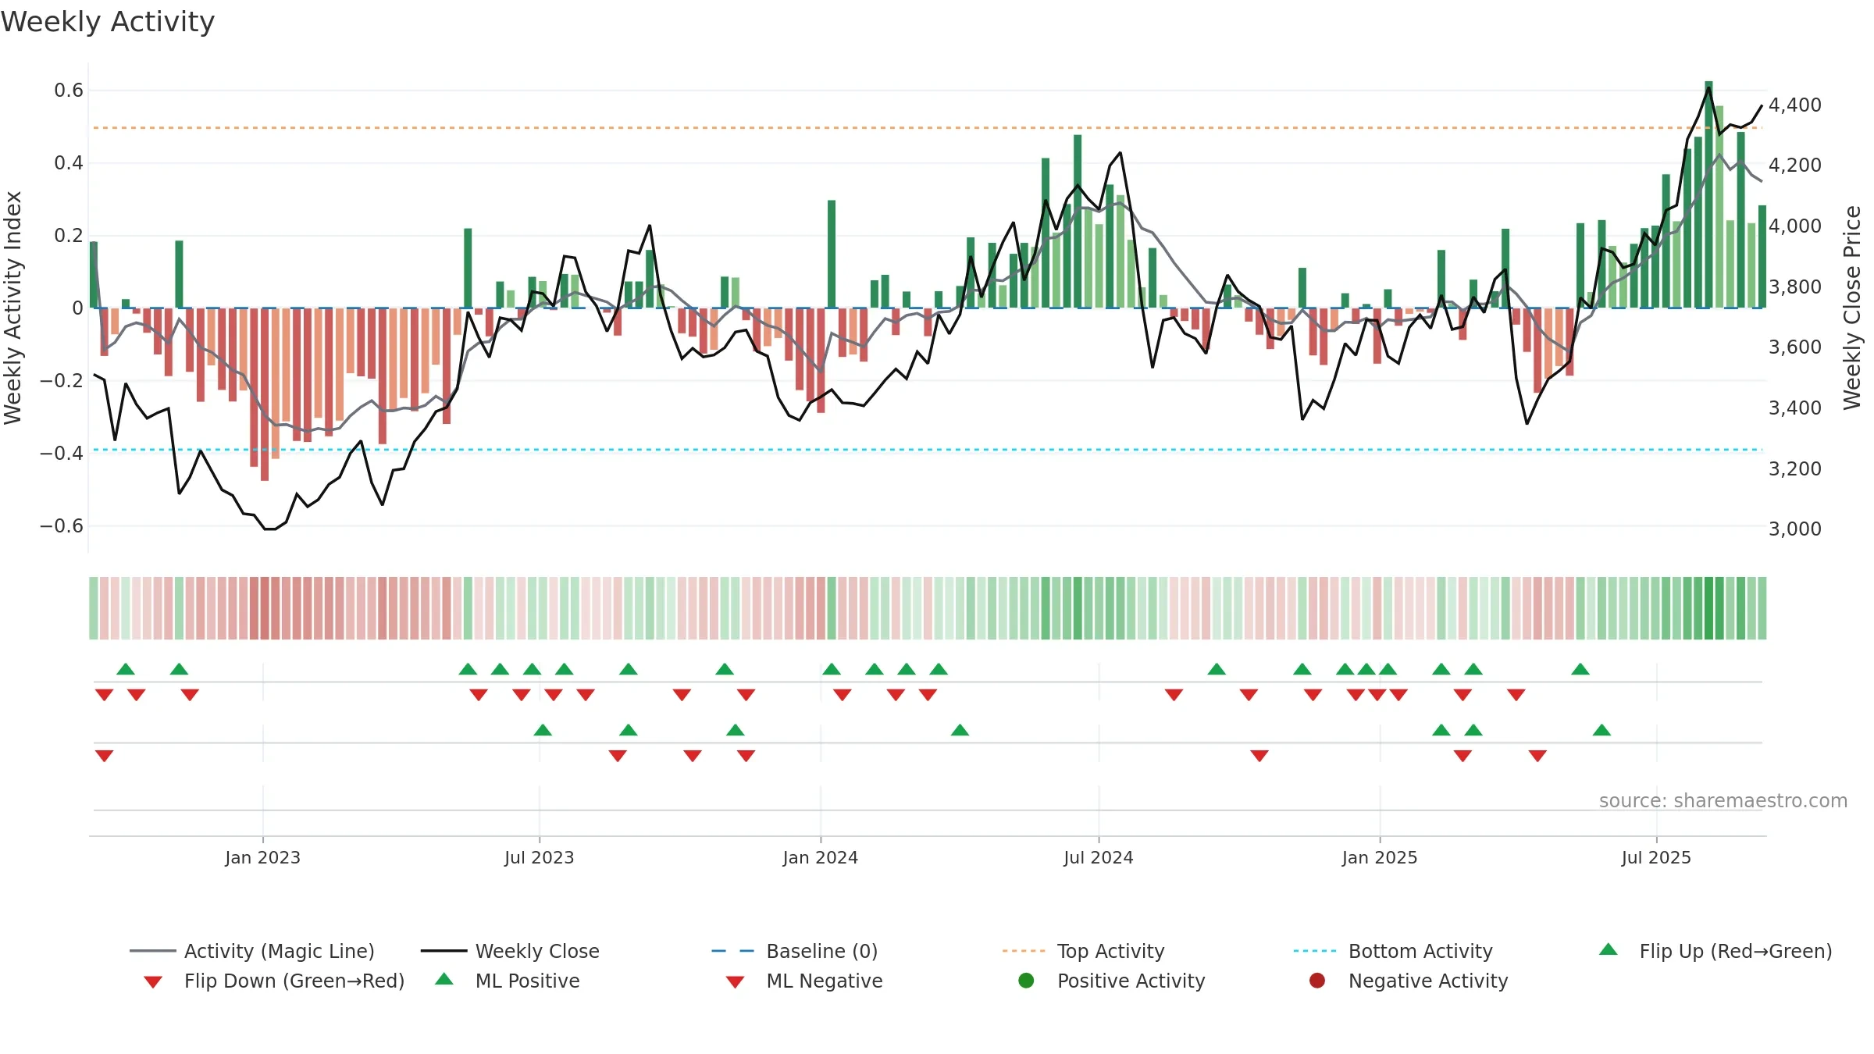This screenshot has height=1054, width=1874.
Task: Click the Positive Activity green circle icon
Action: [1026, 980]
